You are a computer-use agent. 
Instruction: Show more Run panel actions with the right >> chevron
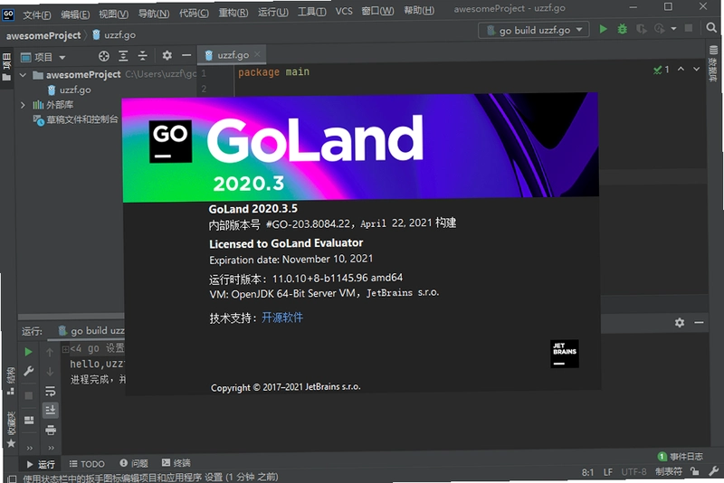51,448
